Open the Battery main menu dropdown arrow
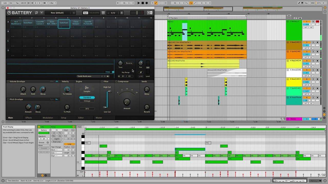 pos(42,13)
